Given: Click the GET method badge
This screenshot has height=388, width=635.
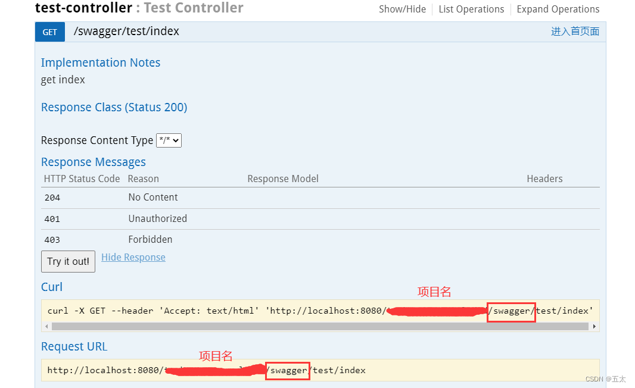Looking at the screenshot, I should click(x=50, y=32).
